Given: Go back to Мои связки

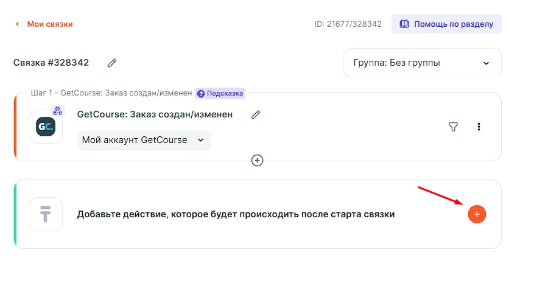Looking at the screenshot, I should point(49,24).
